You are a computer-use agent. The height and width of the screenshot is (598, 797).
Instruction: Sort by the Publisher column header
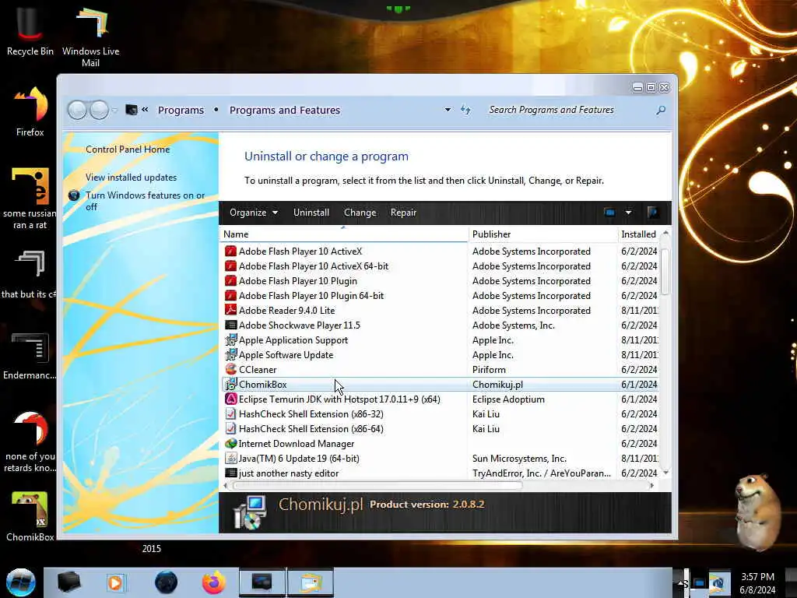click(542, 234)
